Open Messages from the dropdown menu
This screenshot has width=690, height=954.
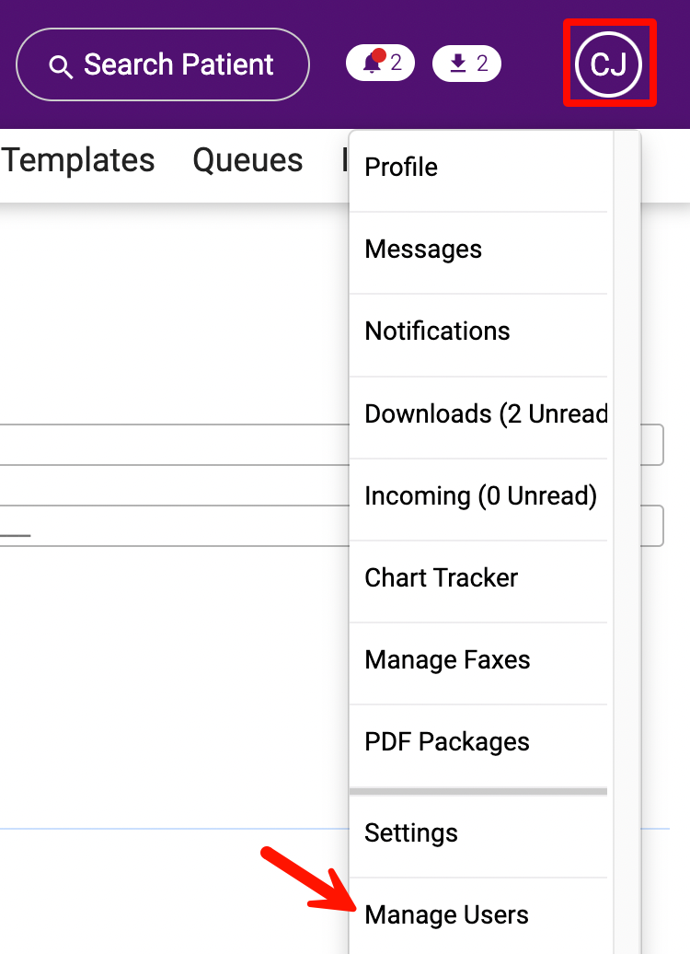pos(423,250)
